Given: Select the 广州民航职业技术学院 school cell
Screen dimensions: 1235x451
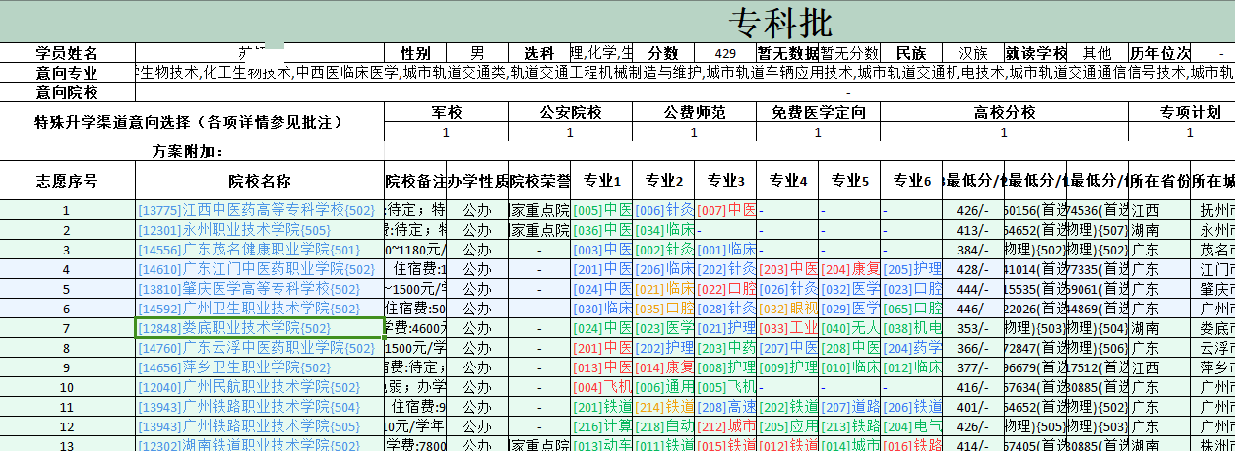Looking at the screenshot, I should coord(260,387).
